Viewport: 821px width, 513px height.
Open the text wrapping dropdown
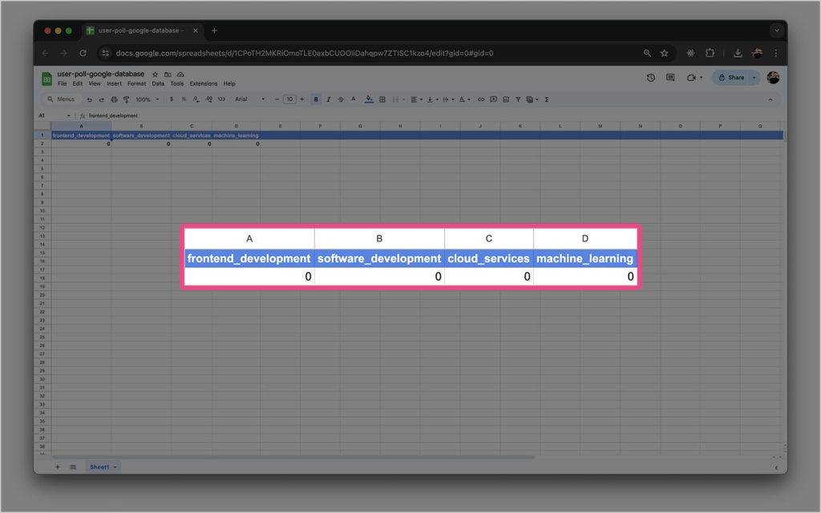(x=449, y=99)
